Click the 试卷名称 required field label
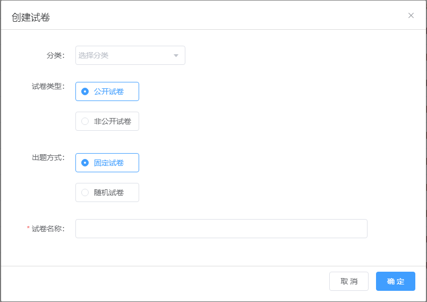The width and height of the screenshot is (427, 302). pyautogui.click(x=46, y=229)
